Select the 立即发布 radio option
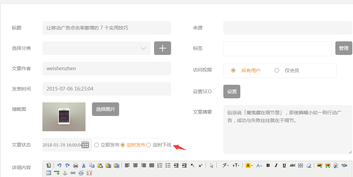This screenshot has height=177, width=353. click(97, 145)
